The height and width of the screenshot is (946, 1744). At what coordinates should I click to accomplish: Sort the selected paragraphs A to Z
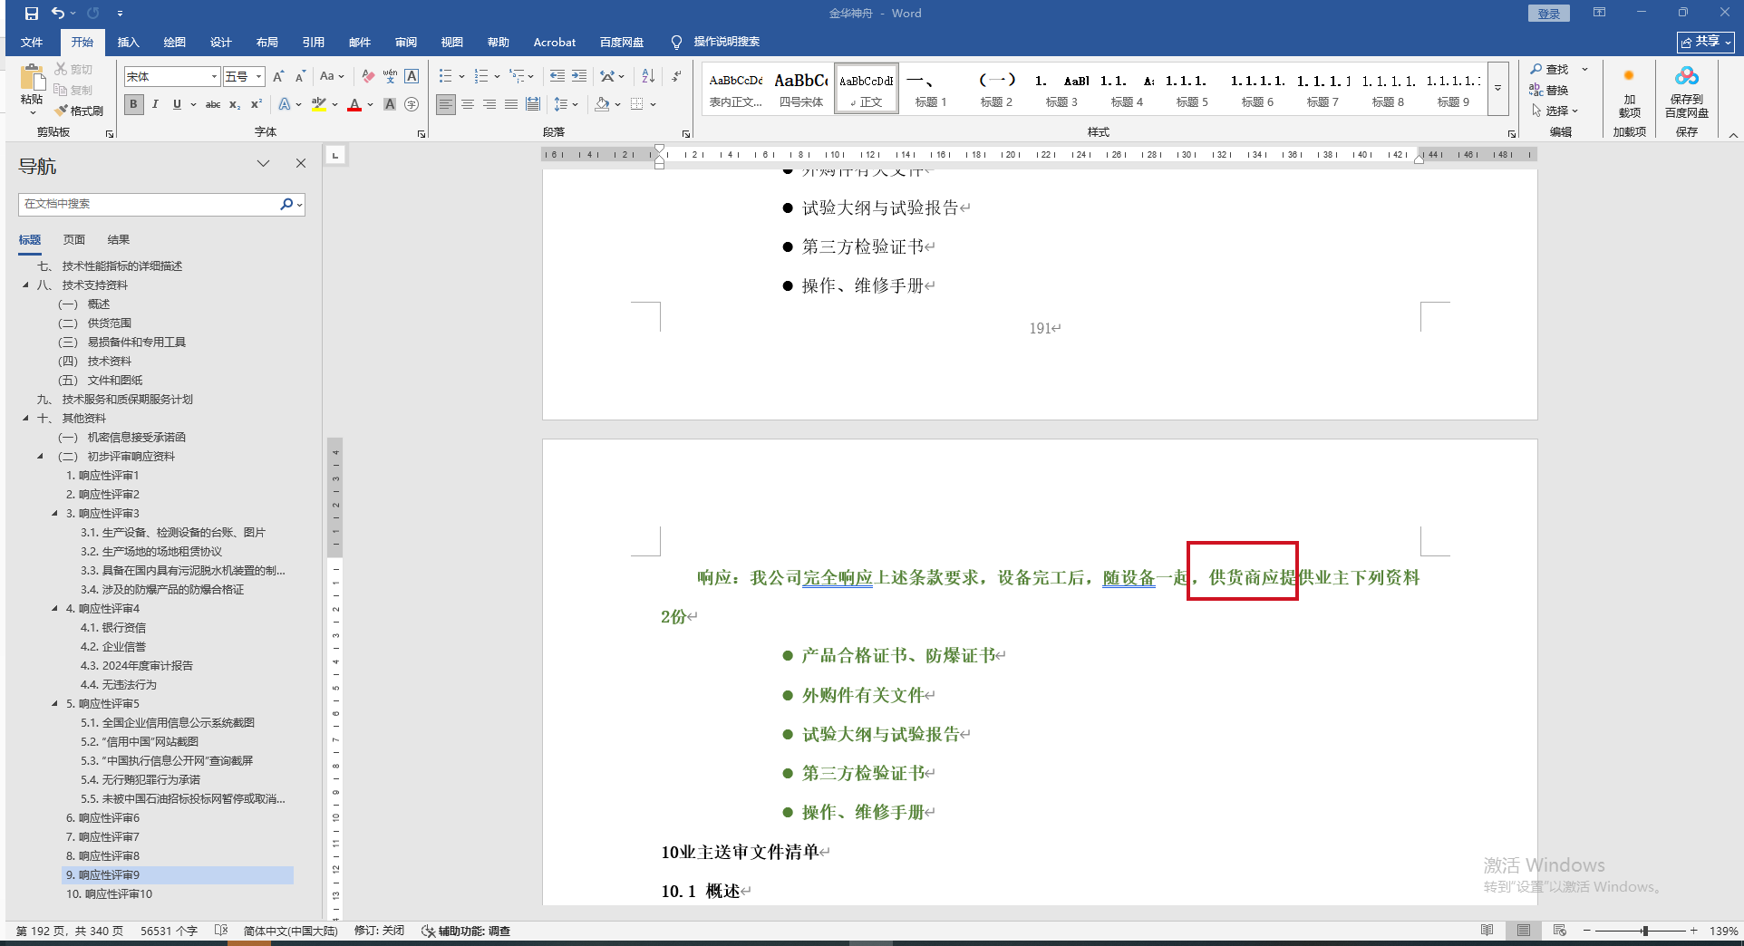pyautogui.click(x=648, y=76)
